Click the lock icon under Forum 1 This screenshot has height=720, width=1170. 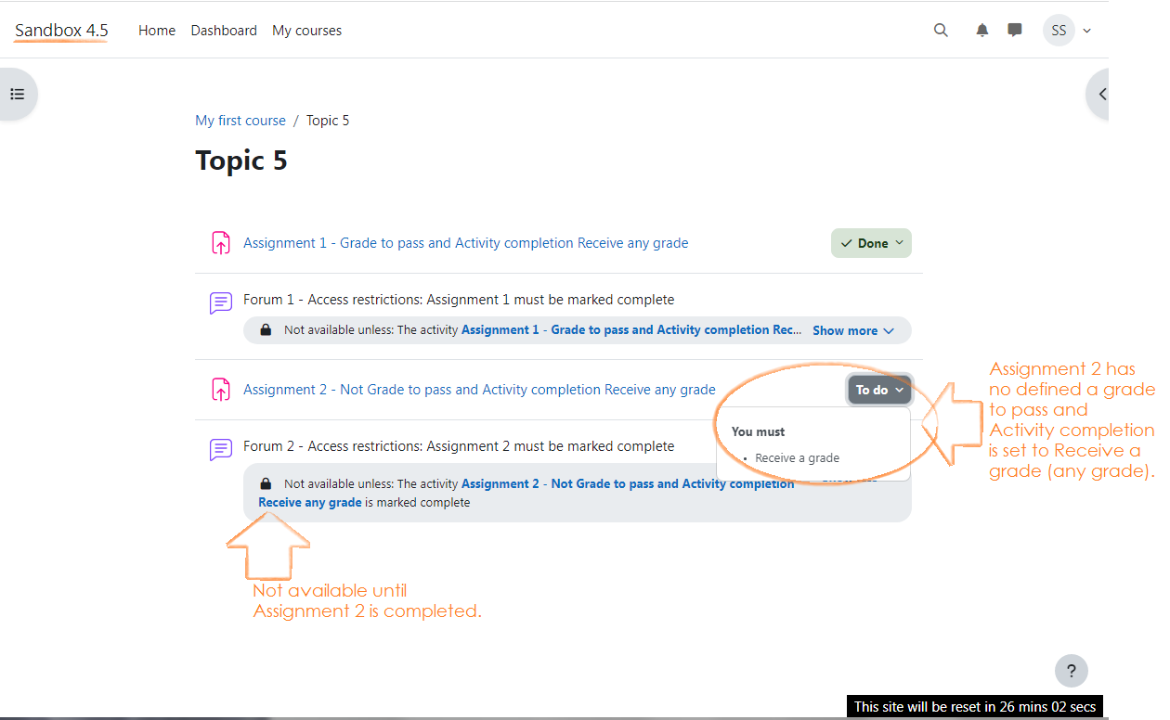click(x=266, y=330)
